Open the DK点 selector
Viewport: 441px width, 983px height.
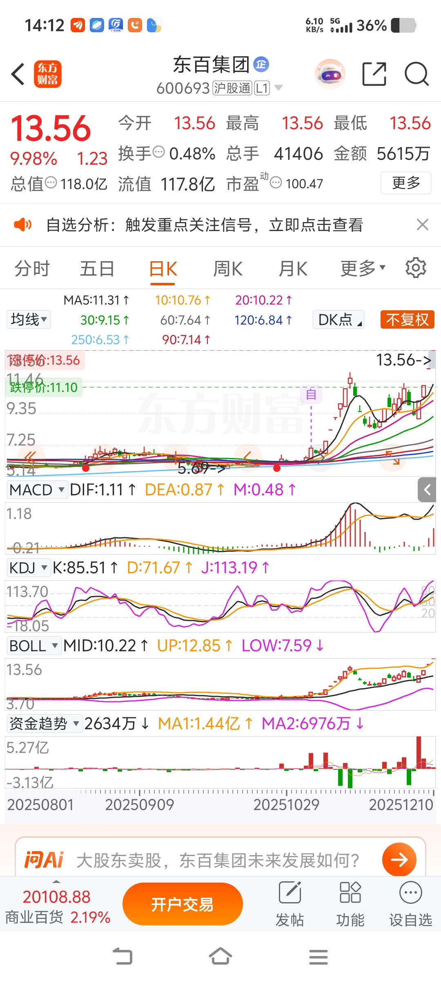pyautogui.click(x=339, y=319)
